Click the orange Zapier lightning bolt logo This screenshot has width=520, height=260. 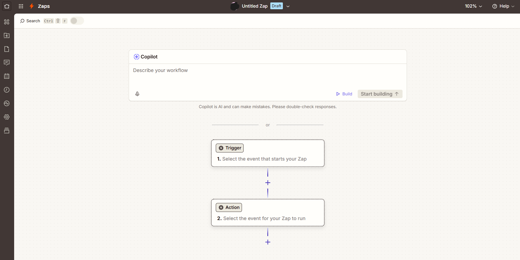point(32,6)
